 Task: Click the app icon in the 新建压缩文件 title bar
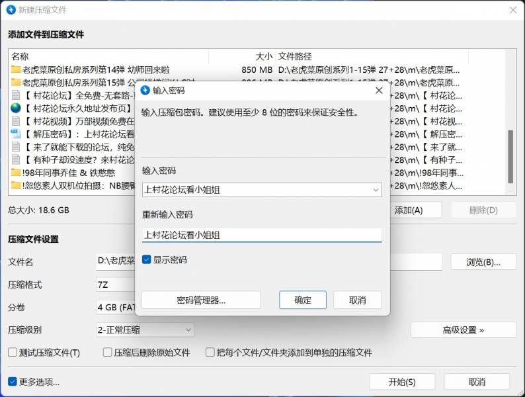(11, 10)
